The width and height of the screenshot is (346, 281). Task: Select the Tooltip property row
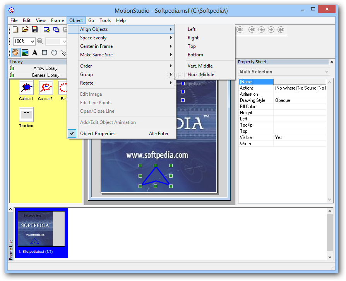283,125
